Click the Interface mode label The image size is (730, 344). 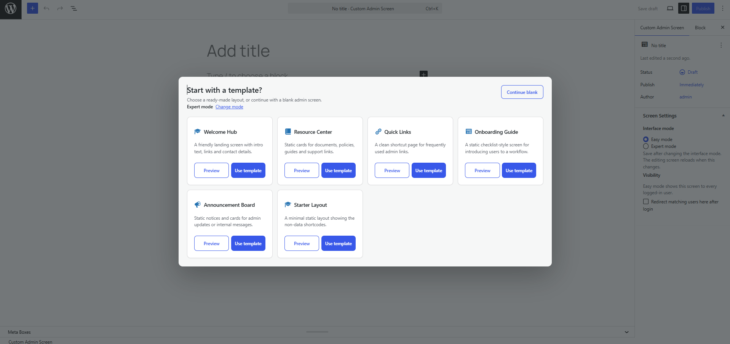click(658, 128)
